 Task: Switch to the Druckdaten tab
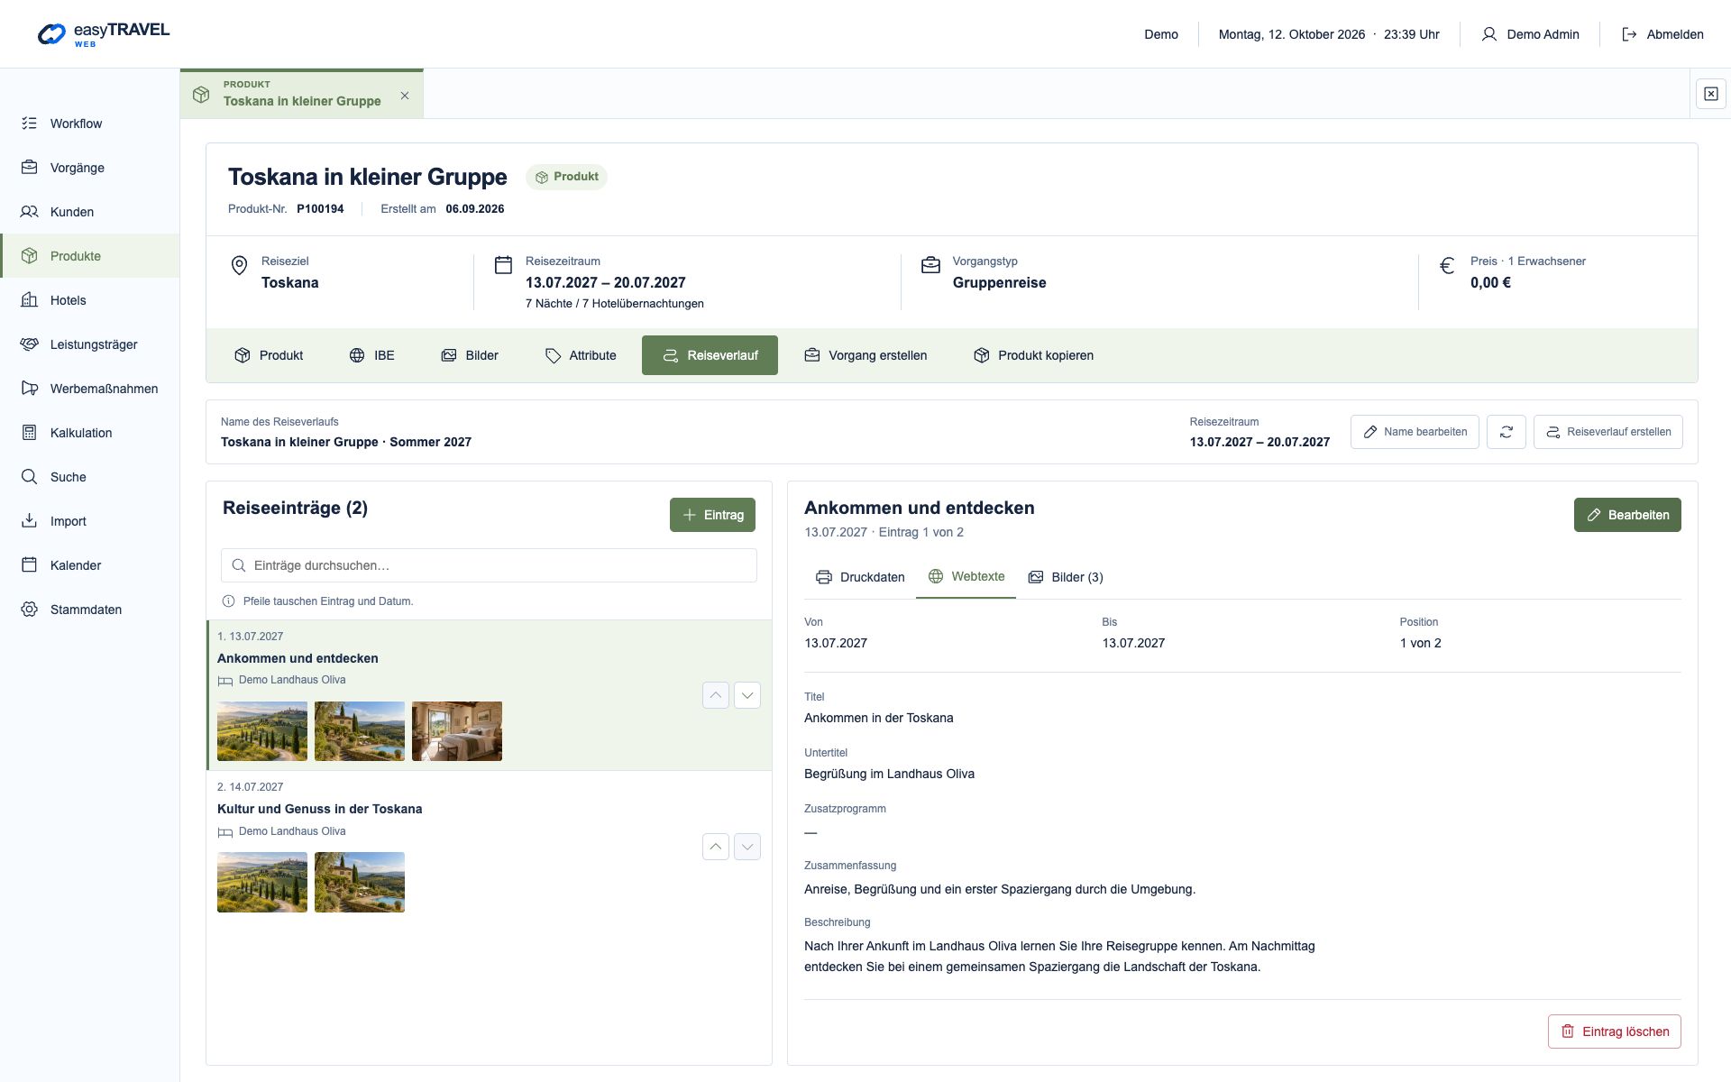pyautogui.click(x=860, y=577)
